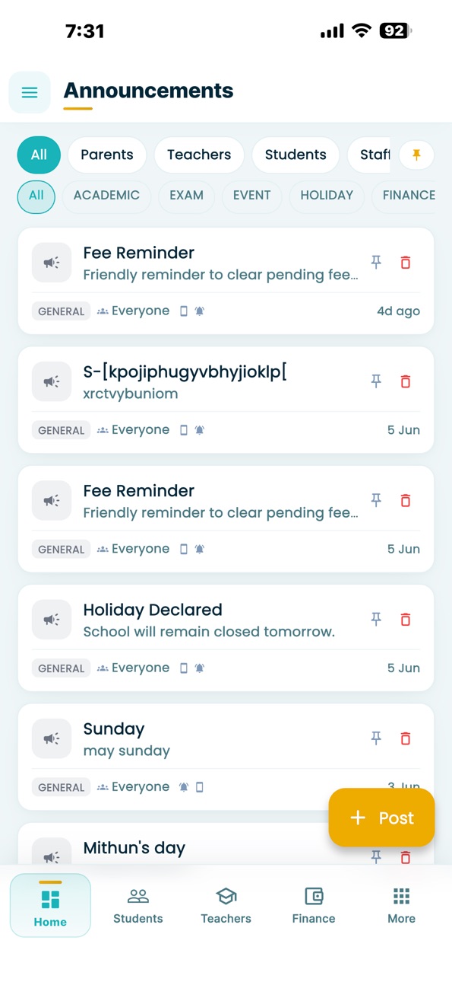452x982 pixels.
Task: Open the More grid menu
Action: [401, 905]
